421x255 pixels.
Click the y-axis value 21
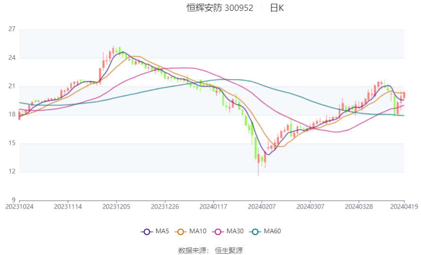point(12,86)
